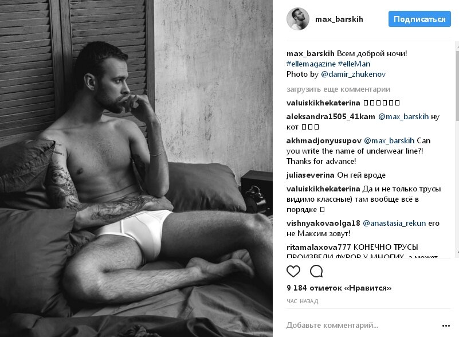Visit @damir_zhukenov photographer profile

354,74
